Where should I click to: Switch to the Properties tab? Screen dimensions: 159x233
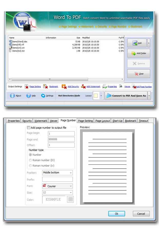pyautogui.click(x=14, y=121)
